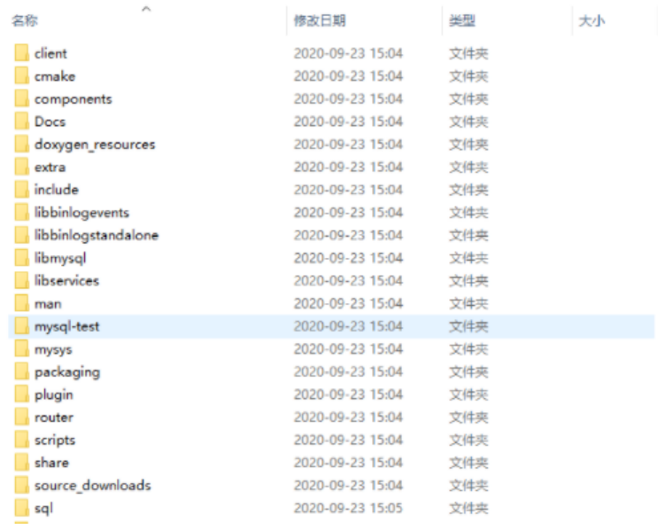658x530 pixels.
Task: Click the Docs folder icon
Action: tap(21, 121)
